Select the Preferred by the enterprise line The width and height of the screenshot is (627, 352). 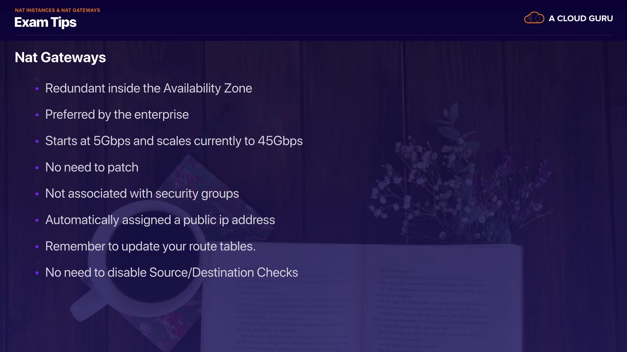117,115
